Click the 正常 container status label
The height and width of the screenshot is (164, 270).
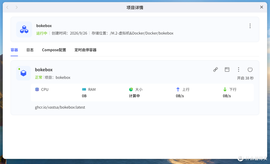(x=38, y=78)
